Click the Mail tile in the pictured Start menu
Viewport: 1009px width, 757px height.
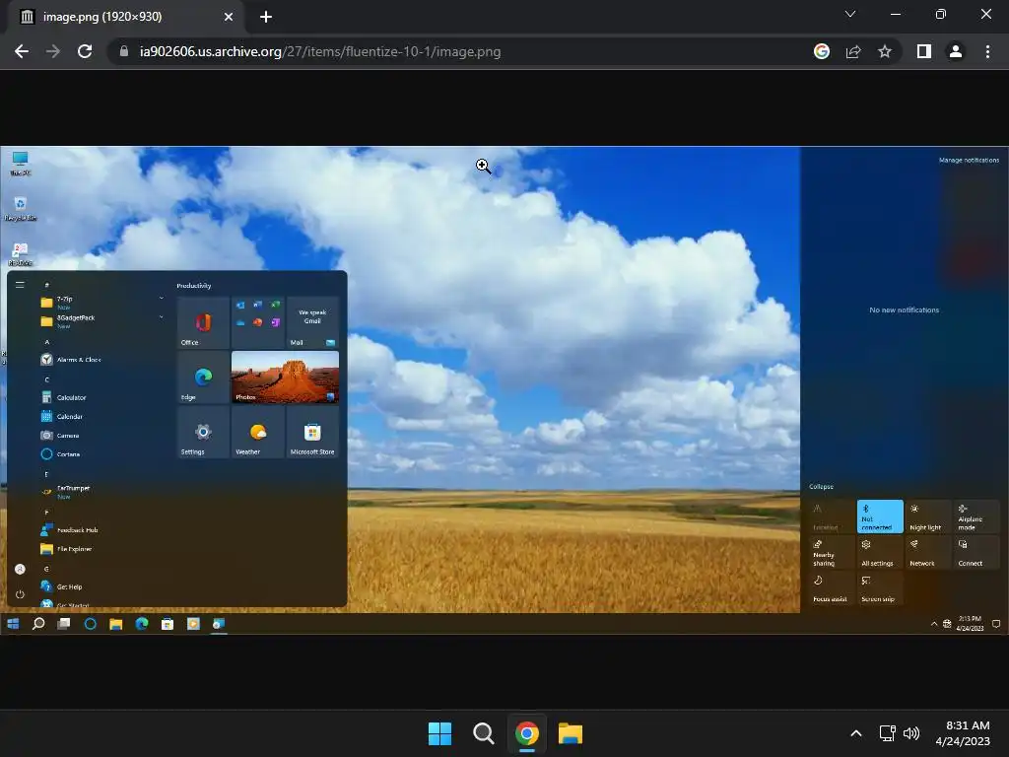click(312, 322)
